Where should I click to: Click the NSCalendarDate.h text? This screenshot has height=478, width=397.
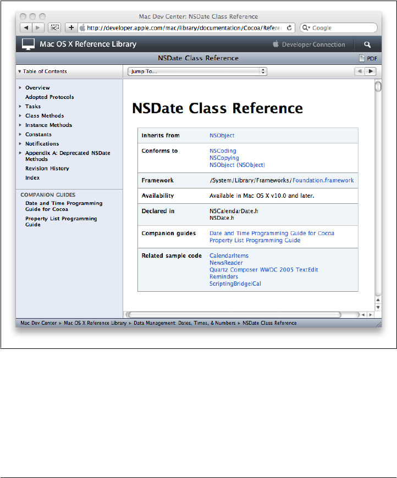pyautogui.click(x=234, y=211)
